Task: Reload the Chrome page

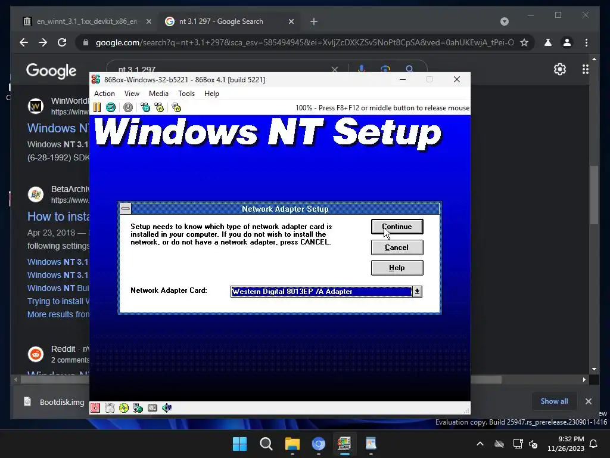Action: 62,42
